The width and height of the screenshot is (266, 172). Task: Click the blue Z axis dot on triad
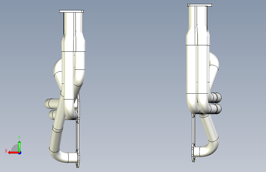click(20, 153)
